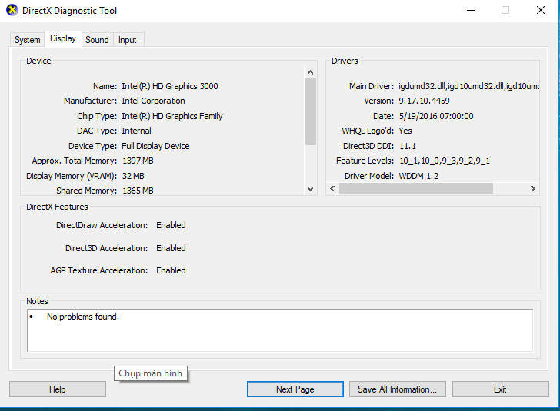
Task: Click the WDDM 1.2 driver model value
Action: pos(418,176)
